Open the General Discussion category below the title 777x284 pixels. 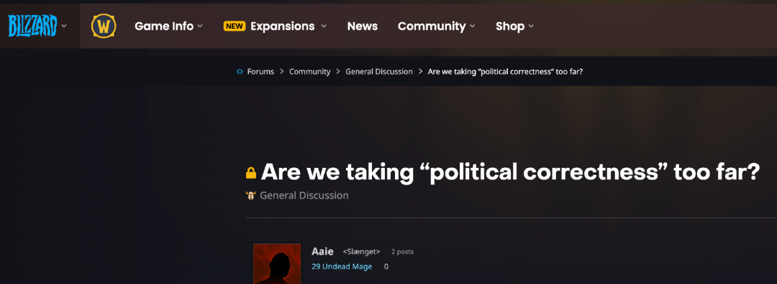coord(304,196)
